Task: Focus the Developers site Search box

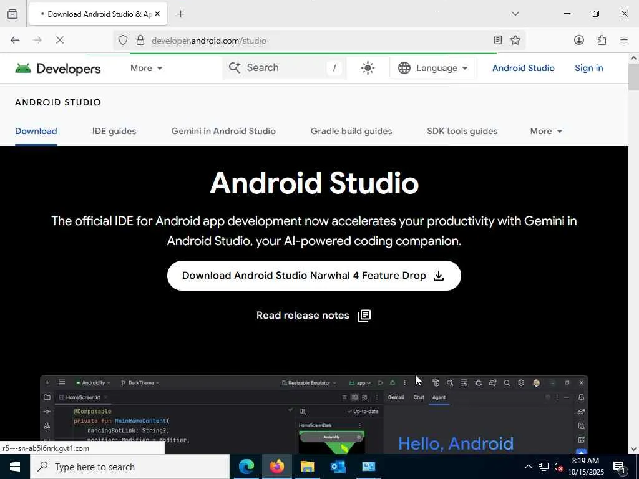Action: click(x=285, y=68)
